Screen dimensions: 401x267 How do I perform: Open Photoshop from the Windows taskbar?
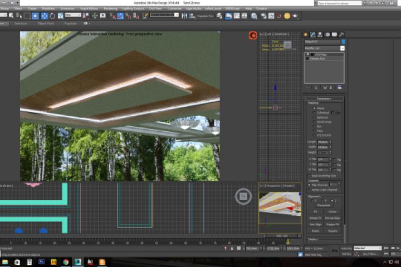click(42, 261)
